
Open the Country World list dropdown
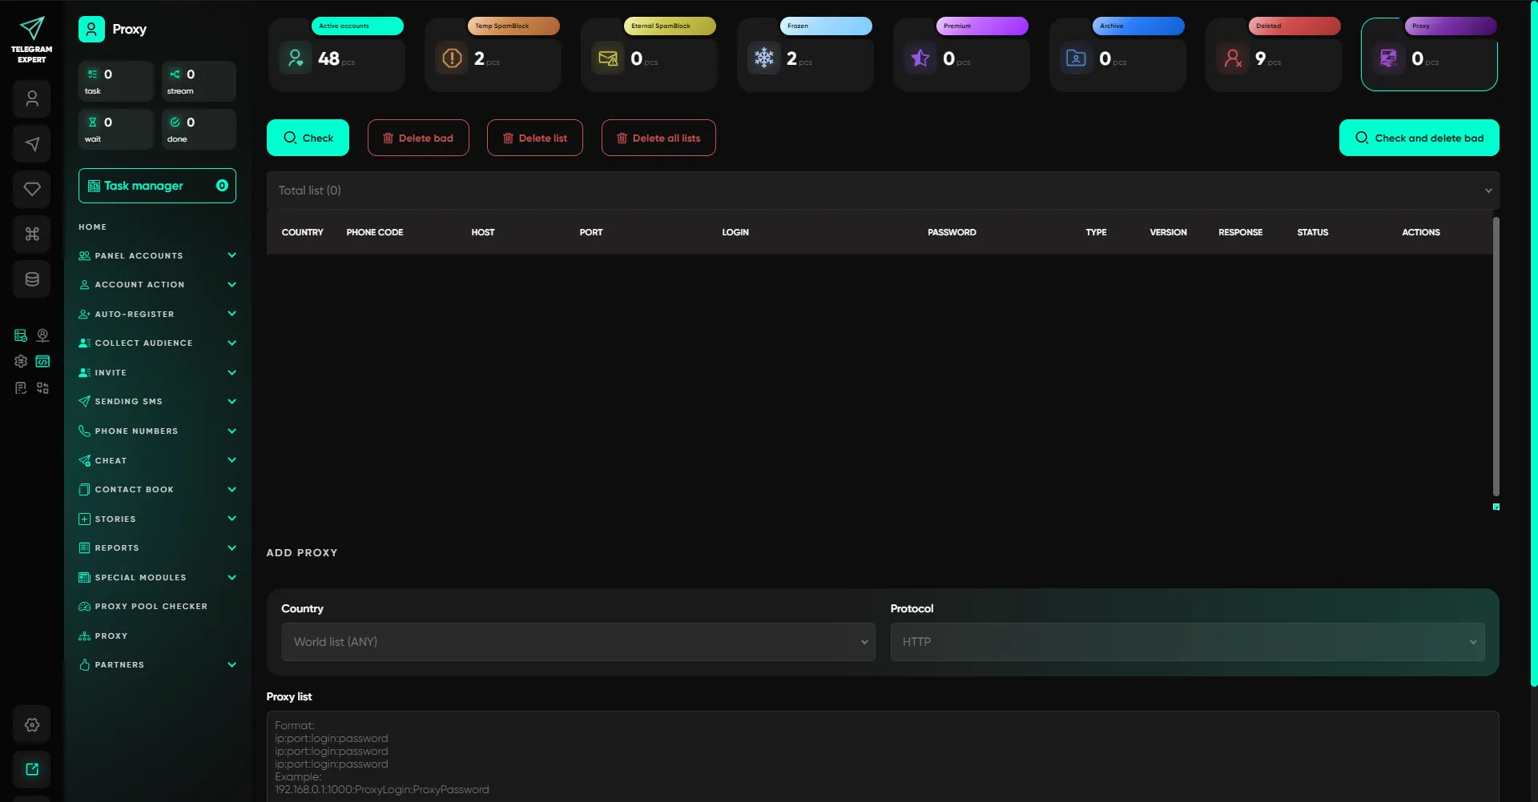[578, 642]
